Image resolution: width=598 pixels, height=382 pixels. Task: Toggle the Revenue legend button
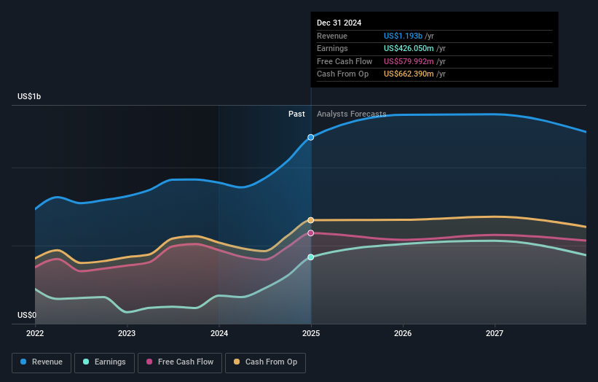pyautogui.click(x=42, y=362)
